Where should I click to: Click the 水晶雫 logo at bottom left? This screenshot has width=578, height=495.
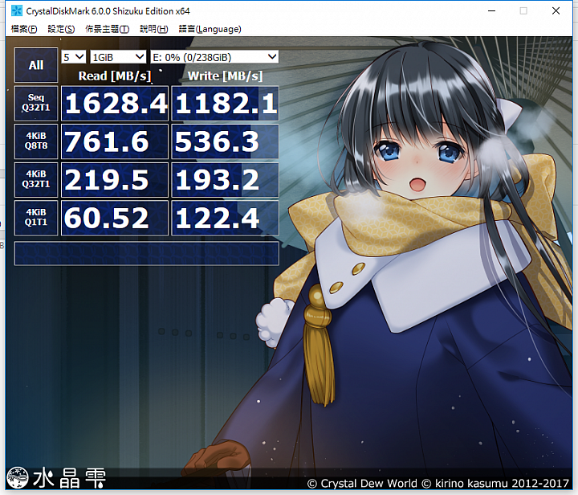(57, 477)
